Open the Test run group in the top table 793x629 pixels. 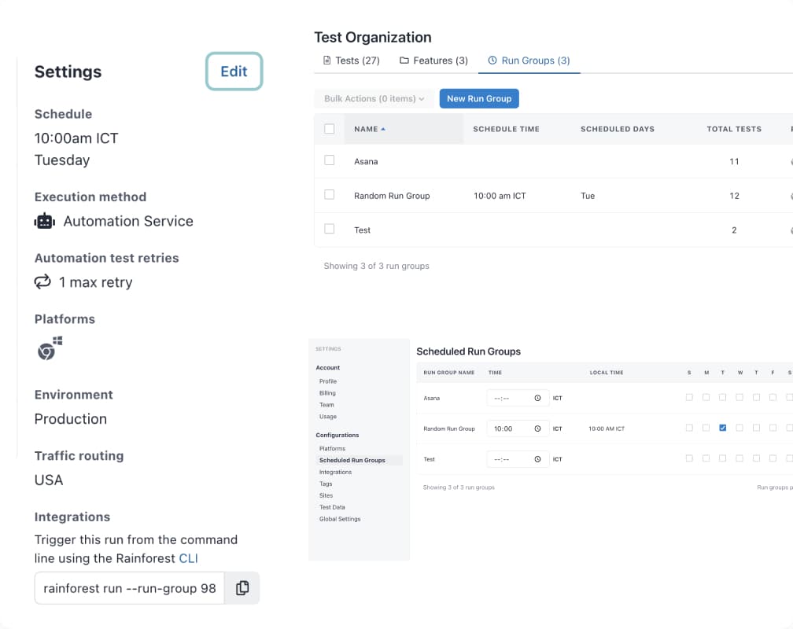click(x=362, y=230)
